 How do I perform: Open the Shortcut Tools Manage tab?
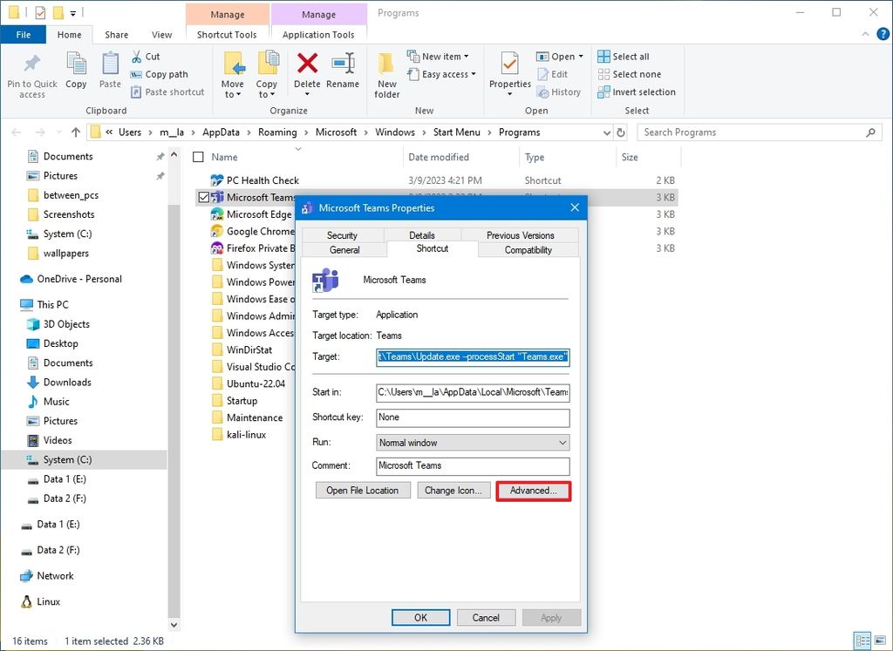coord(227,14)
